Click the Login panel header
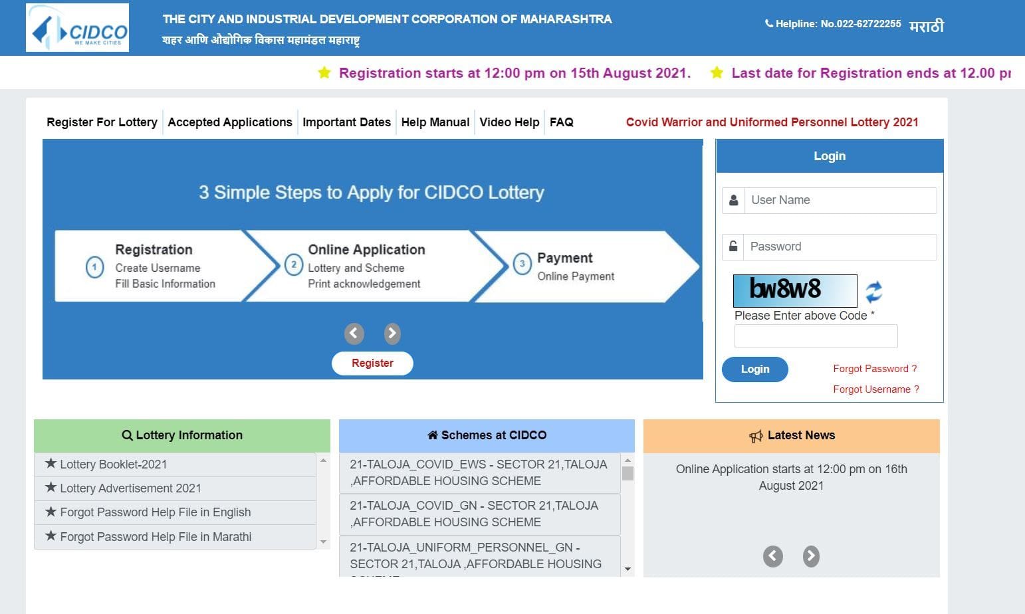Viewport: 1025px width, 614px height. coord(830,156)
